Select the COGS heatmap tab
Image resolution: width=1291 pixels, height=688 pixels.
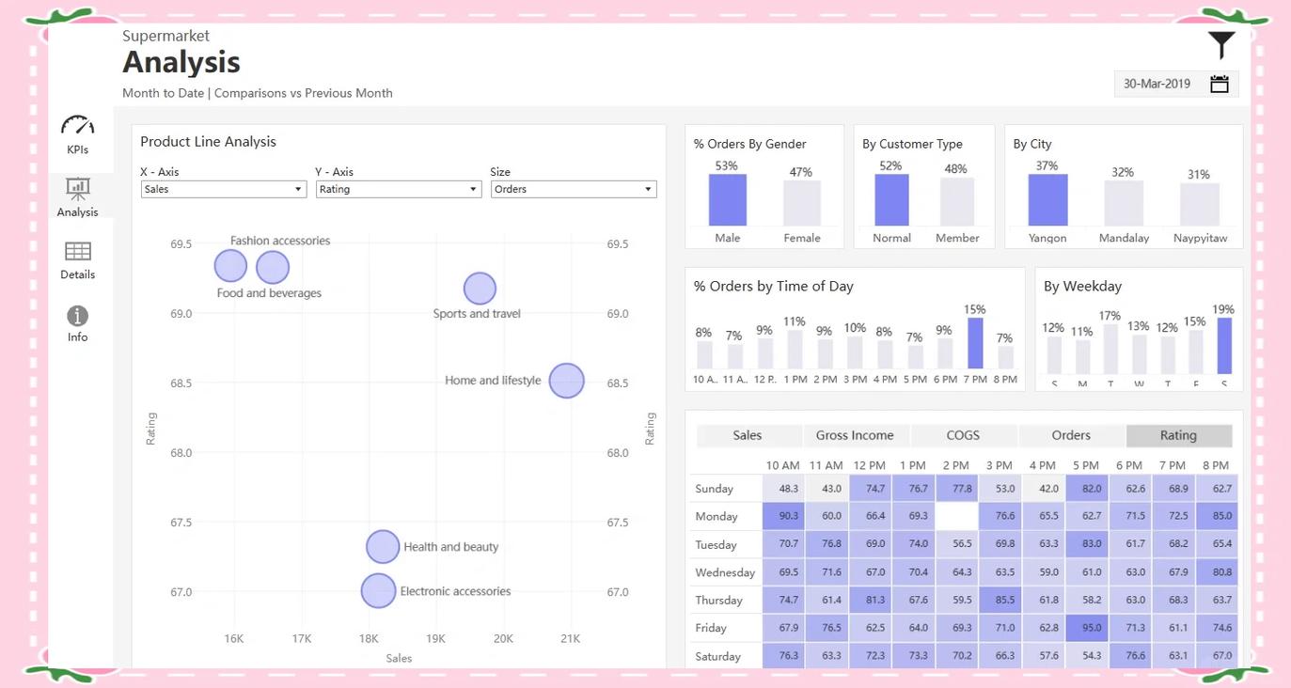pyautogui.click(x=963, y=435)
